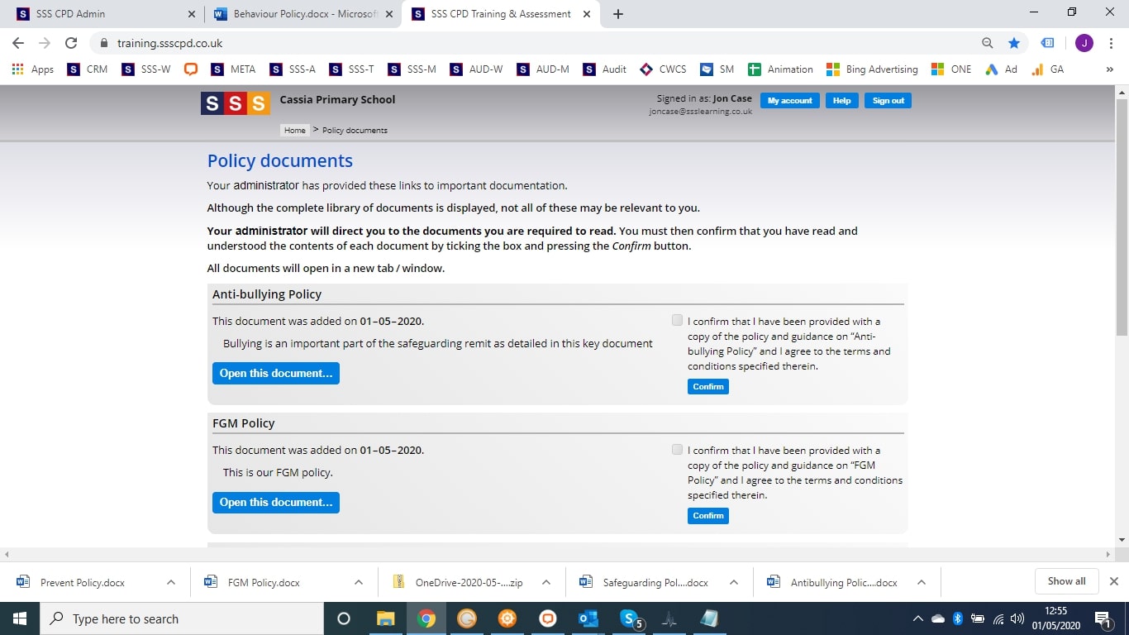Image resolution: width=1129 pixels, height=635 pixels.
Task: Open Outlook from the taskbar
Action: (x=588, y=618)
